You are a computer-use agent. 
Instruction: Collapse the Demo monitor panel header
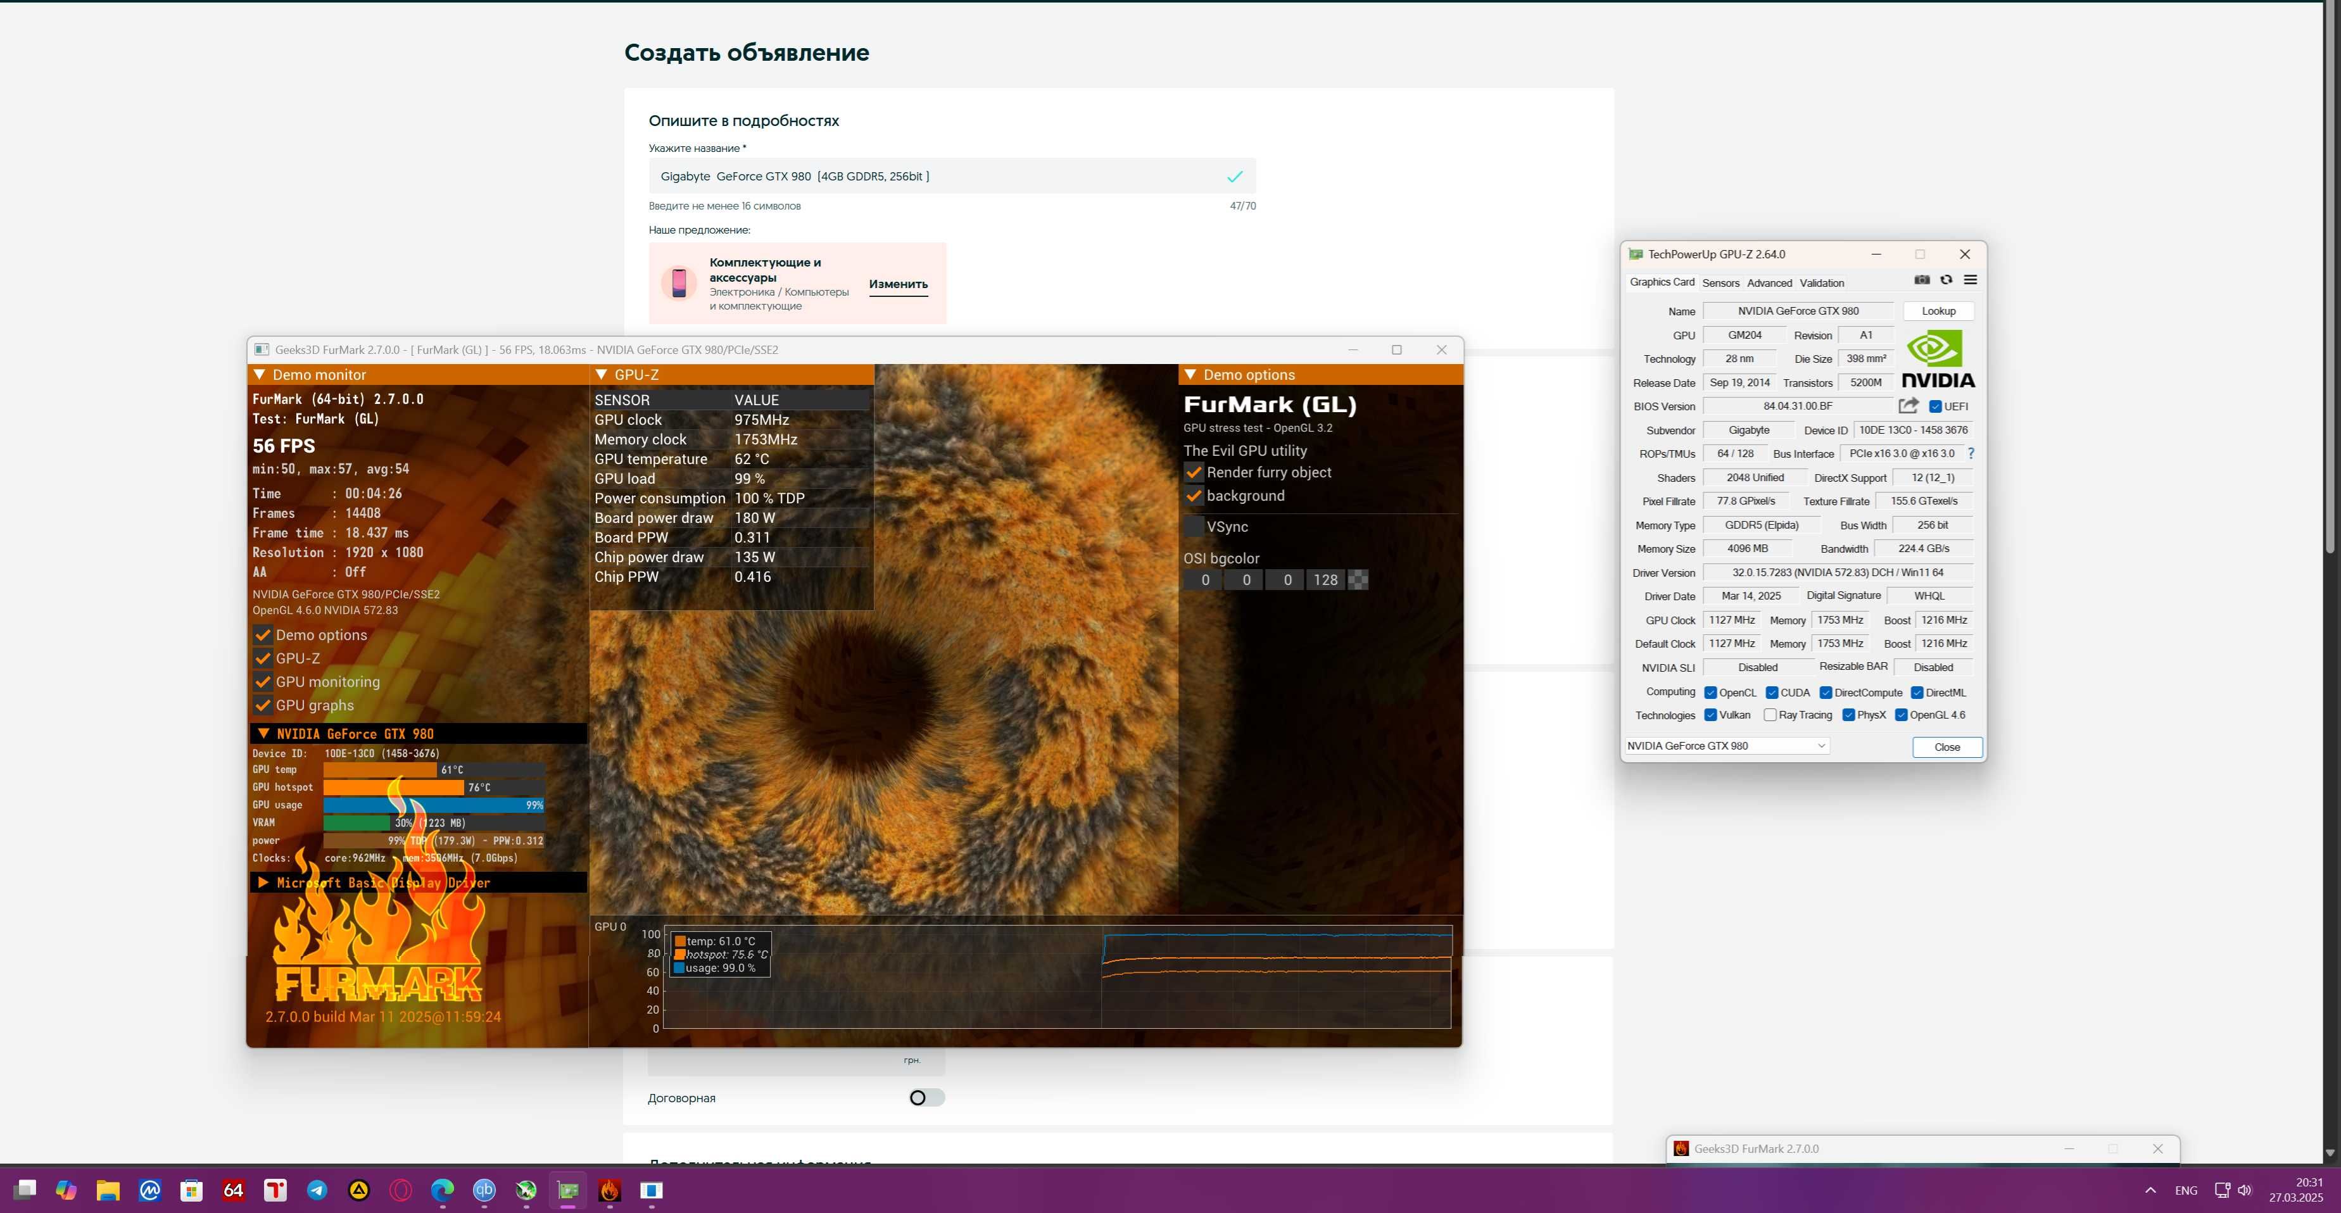click(418, 374)
